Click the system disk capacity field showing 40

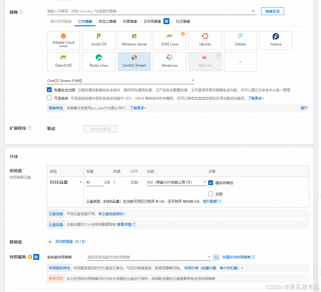tap(95, 182)
